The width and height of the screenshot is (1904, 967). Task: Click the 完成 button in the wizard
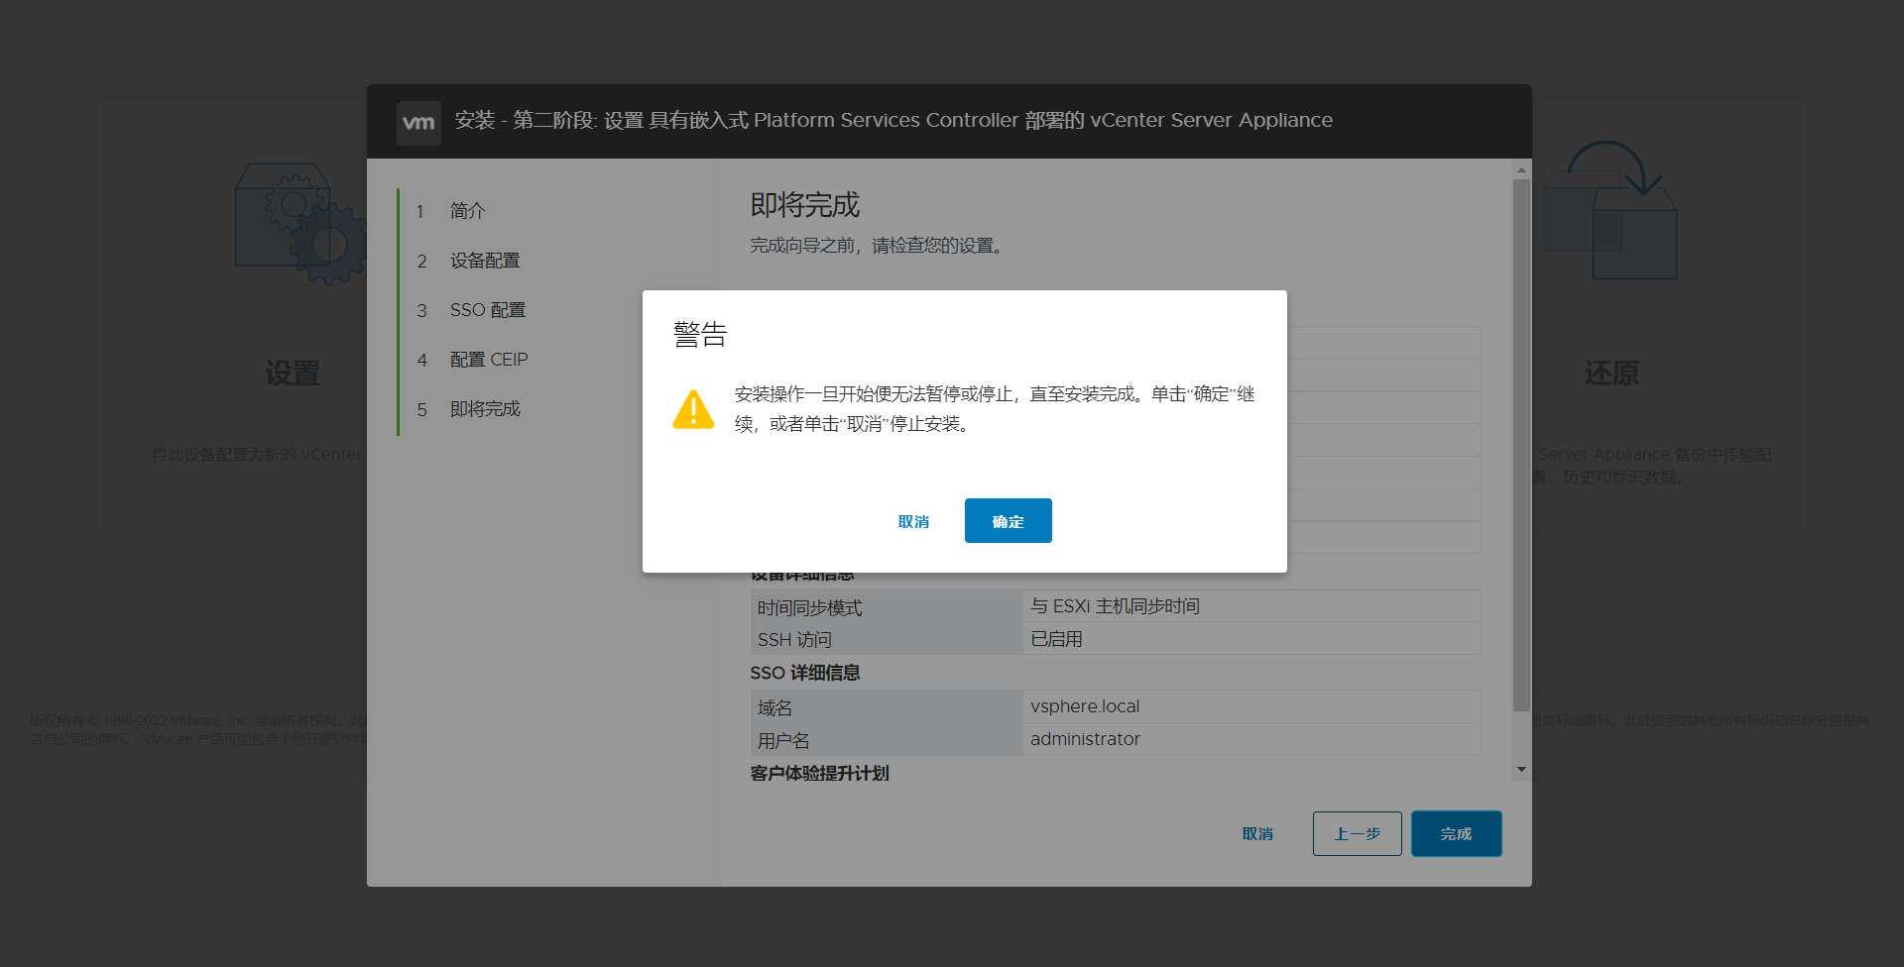click(x=1456, y=833)
